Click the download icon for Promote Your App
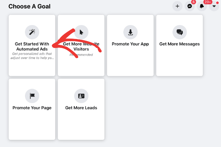The image size is (221, 147). pyautogui.click(x=130, y=32)
